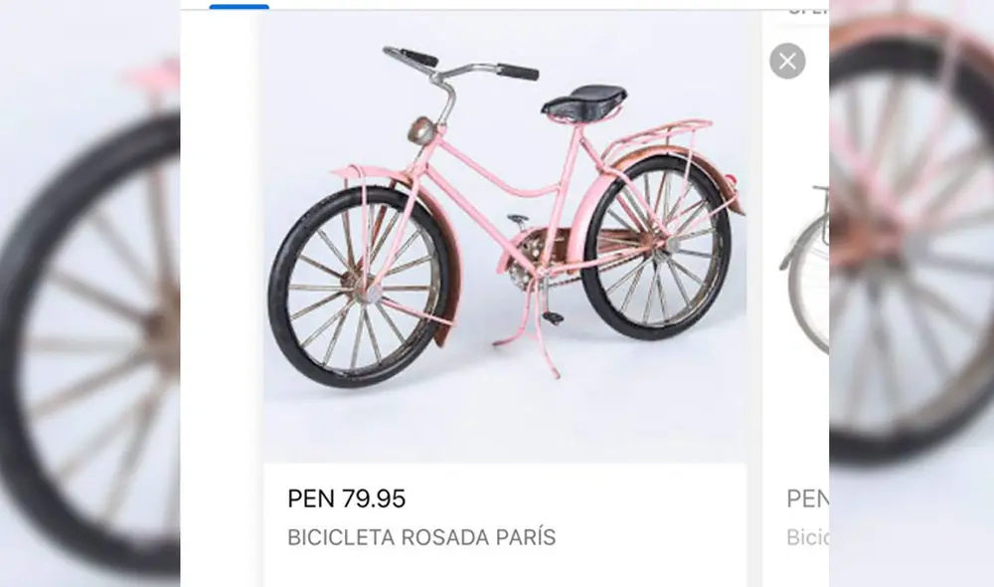The width and height of the screenshot is (994, 587).
Task: Select the blue highlighted tab indicator at top
Action: [239, 6]
